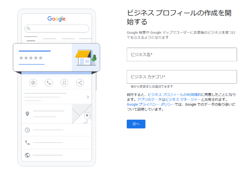The height and width of the screenshot is (169, 247).
Task: Open the ビジネス マネージャー link
Action: 183,99
